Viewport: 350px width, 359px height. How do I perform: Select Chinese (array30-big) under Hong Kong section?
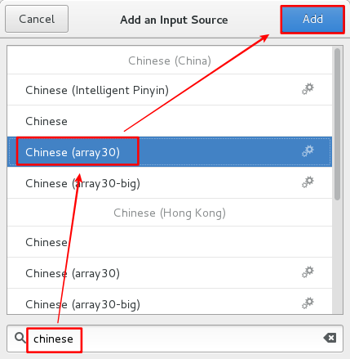[x=170, y=302]
